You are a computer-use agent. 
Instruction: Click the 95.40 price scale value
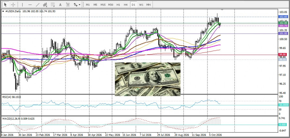[x=283, y=93]
